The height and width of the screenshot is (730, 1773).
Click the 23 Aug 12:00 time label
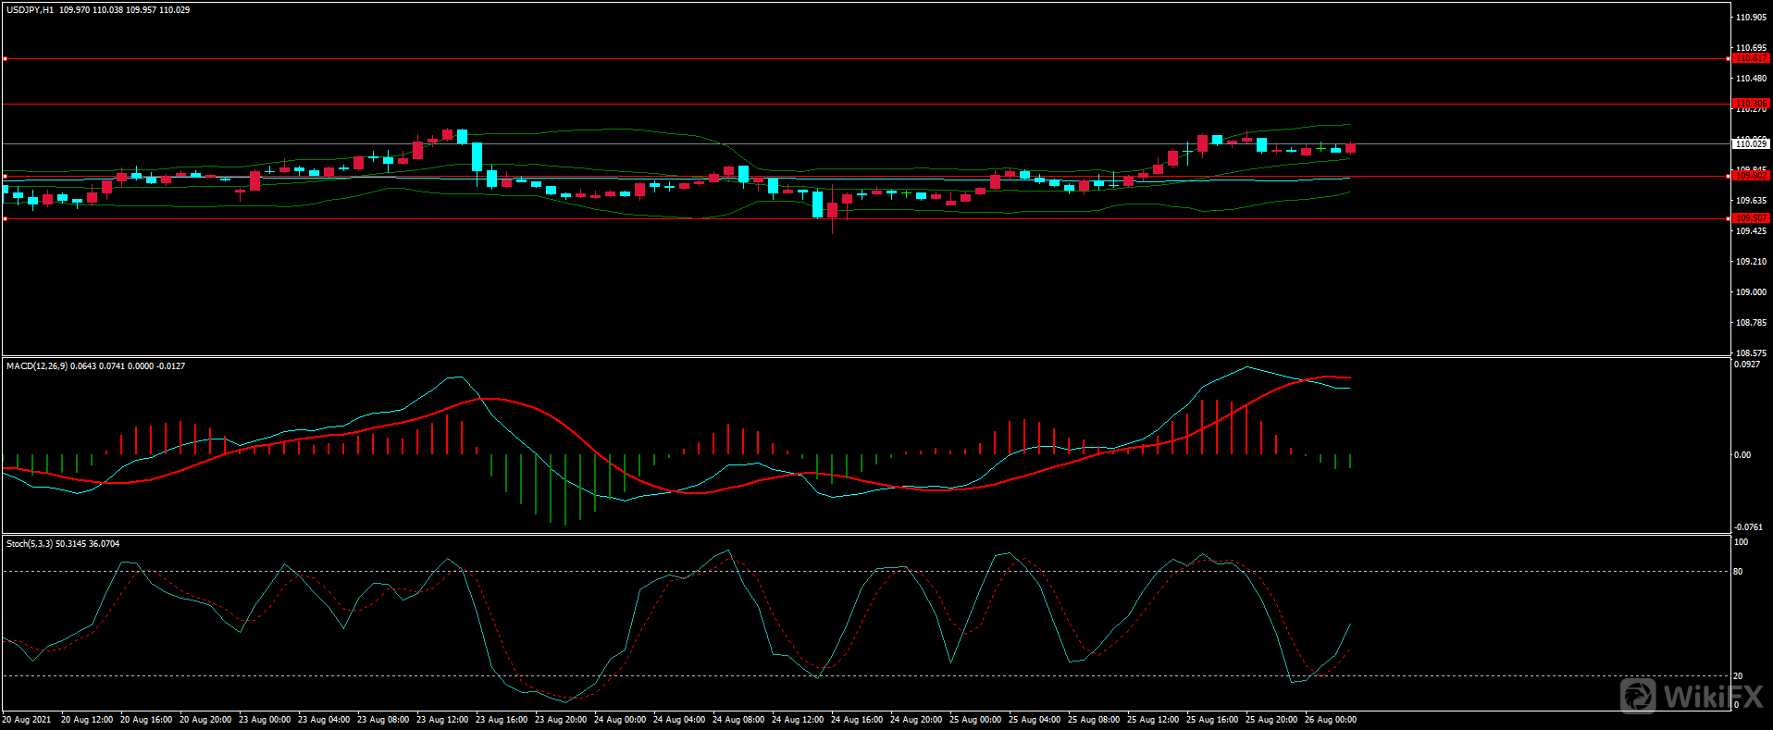click(441, 720)
